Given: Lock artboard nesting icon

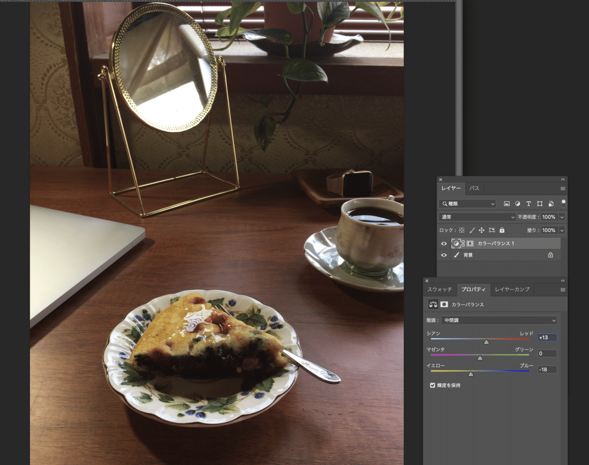Looking at the screenshot, I should pos(492,230).
